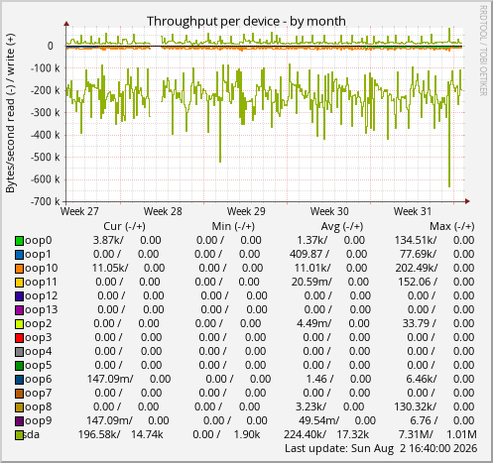Viewport: 493px width, 463px height.
Task: Click the sda max write value '1.01M'
Action: pos(462,434)
